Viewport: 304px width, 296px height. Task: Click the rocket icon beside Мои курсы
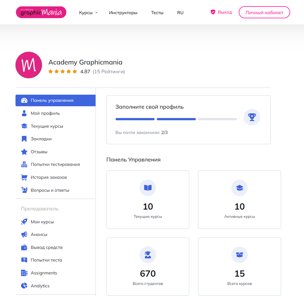coord(24,222)
